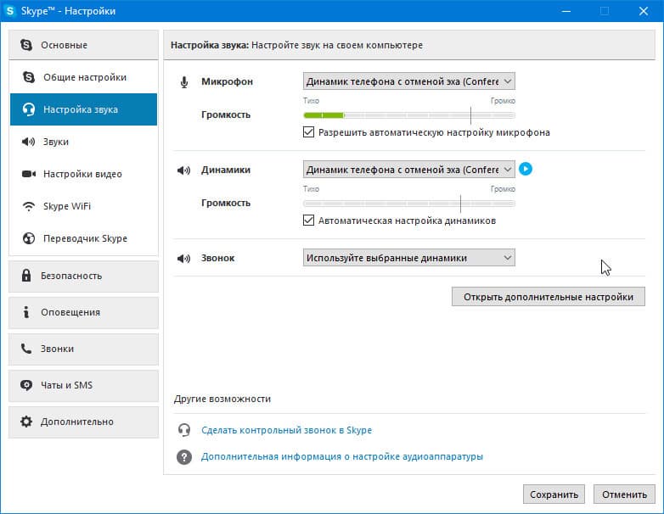Open the Skype WiFi settings page
This screenshot has height=514, width=664.
(x=83, y=206)
